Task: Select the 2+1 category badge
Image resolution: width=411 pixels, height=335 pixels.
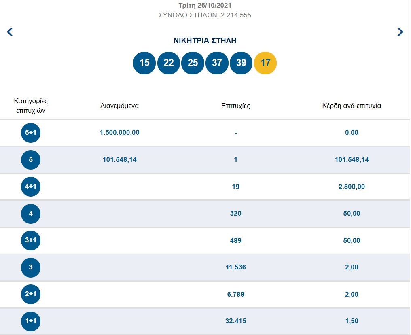Action: coord(31,294)
